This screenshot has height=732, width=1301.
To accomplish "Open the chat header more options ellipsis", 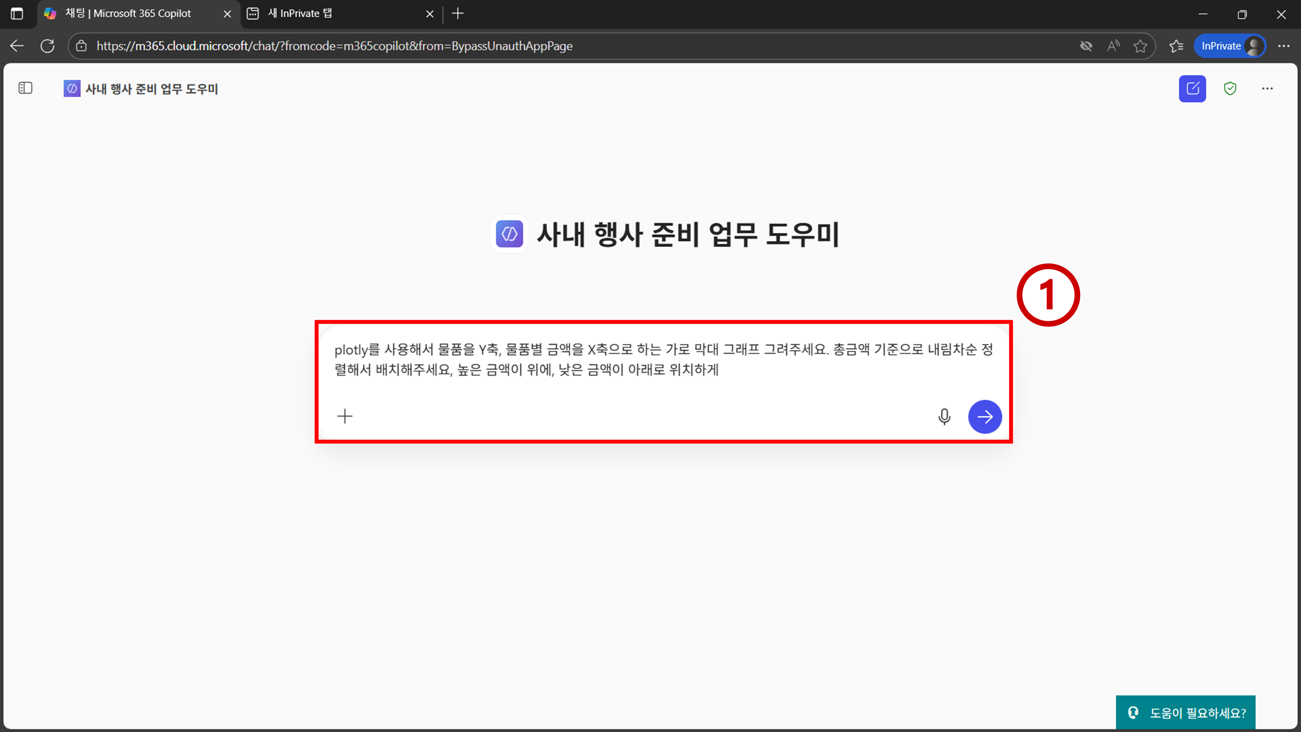I will [x=1267, y=89].
